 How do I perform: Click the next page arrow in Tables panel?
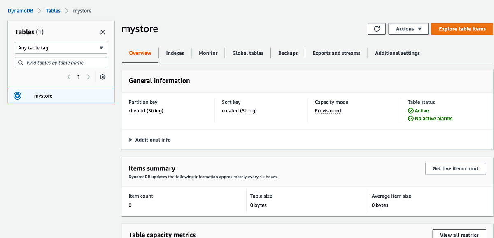coord(88,77)
